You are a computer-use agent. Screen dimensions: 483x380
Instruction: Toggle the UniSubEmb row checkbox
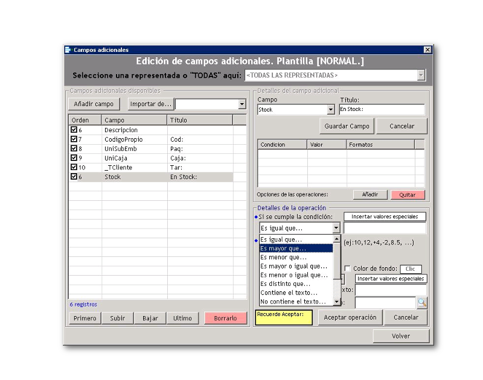tap(74, 148)
